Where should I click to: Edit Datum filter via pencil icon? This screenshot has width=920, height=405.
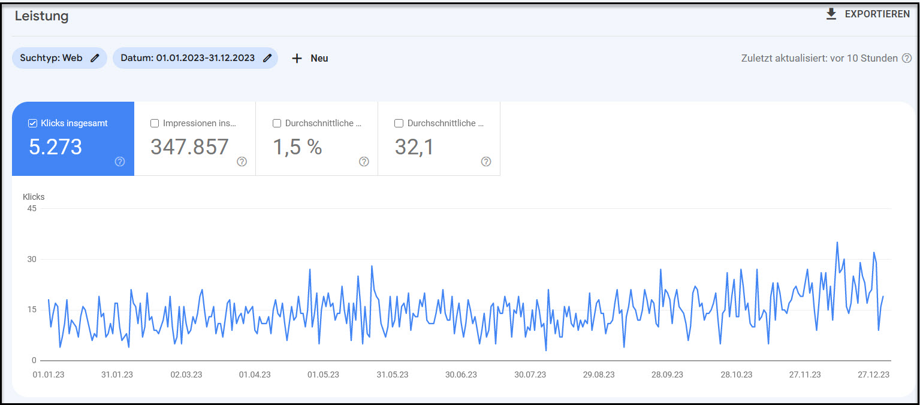(x=267, y=58)
